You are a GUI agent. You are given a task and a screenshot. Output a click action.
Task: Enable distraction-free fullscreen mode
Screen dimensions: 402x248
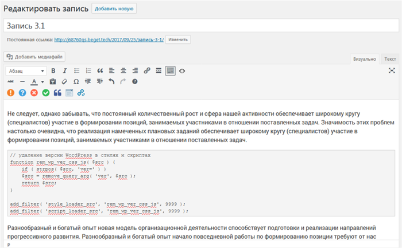[392, 70]
